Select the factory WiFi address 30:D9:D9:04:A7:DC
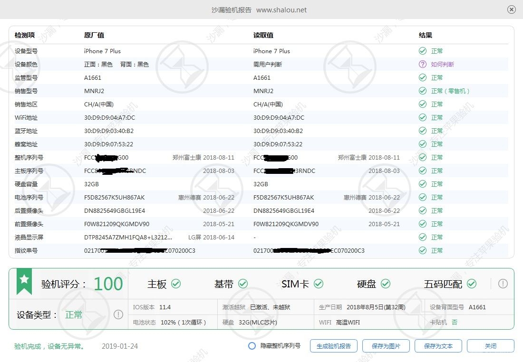 [109, 118]
